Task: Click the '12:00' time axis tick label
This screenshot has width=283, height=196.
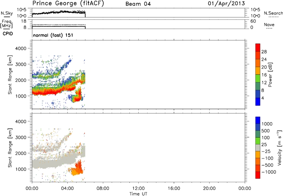Action: click(x=138, y=189)
